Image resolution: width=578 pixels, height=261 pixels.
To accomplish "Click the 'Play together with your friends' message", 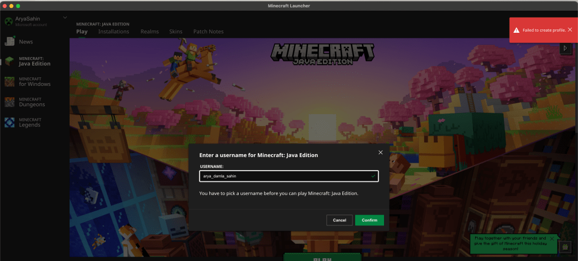I will [510, 243].
